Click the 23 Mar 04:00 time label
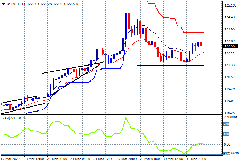This screenshot has width=239, height=163. (x=80, y=159)
